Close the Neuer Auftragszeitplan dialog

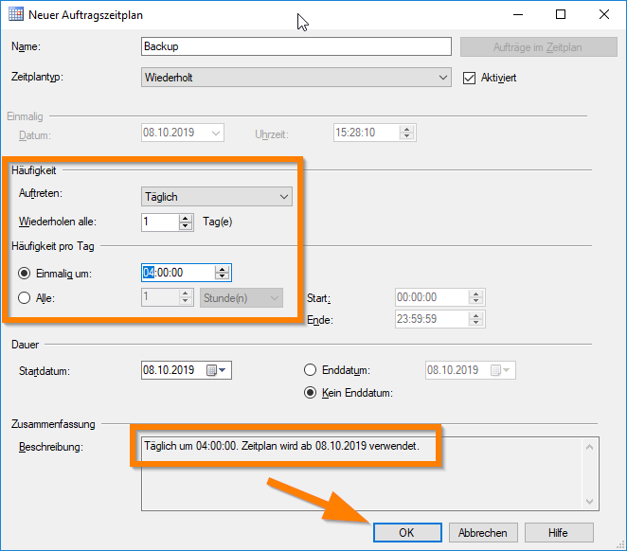pos(604,14)
